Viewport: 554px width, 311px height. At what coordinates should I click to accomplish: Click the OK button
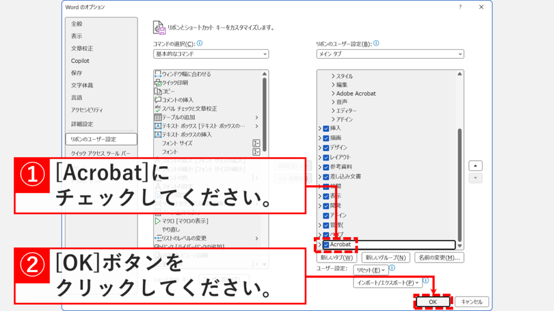pyautogui.click(x=433, y=302)
